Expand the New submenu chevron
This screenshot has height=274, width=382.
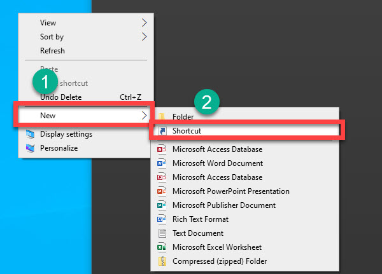tap(145, 115)
